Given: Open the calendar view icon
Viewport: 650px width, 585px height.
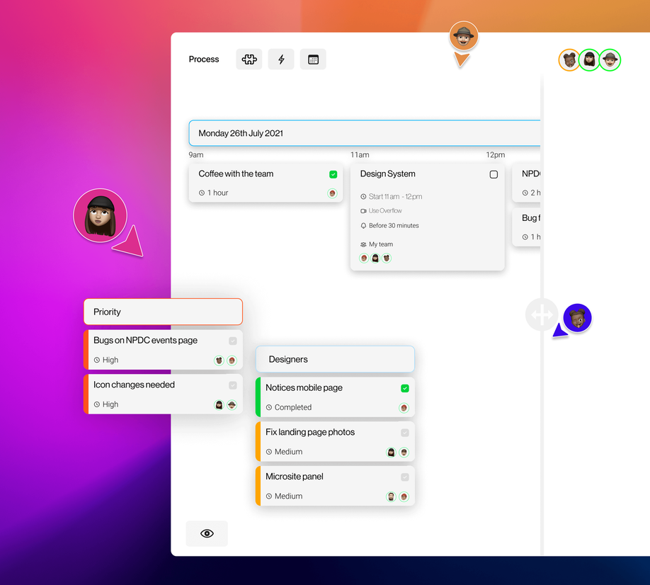Looking at the screenshot, I should [x=313, y=59].
